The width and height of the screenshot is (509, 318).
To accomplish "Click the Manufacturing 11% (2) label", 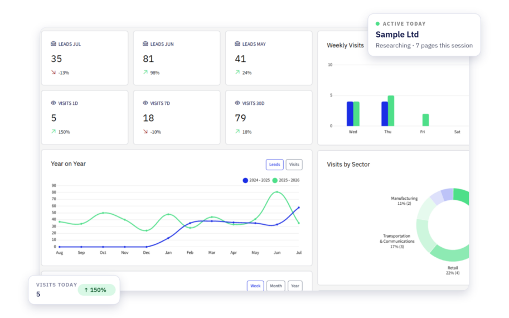I will pyautogui.click(x=404, y=201).
